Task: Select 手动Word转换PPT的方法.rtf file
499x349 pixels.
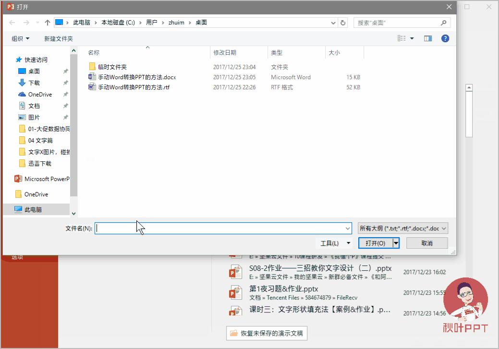Action: coord(134,87)
